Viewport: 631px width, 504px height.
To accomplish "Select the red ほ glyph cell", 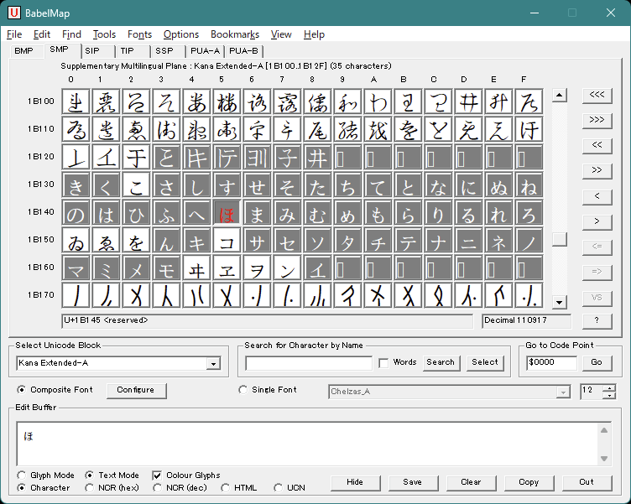I will 227,213.
